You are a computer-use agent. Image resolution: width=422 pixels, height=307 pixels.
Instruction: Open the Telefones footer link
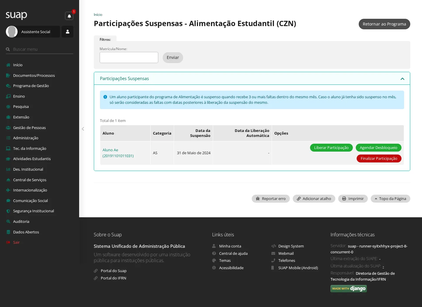click(287, 260)
